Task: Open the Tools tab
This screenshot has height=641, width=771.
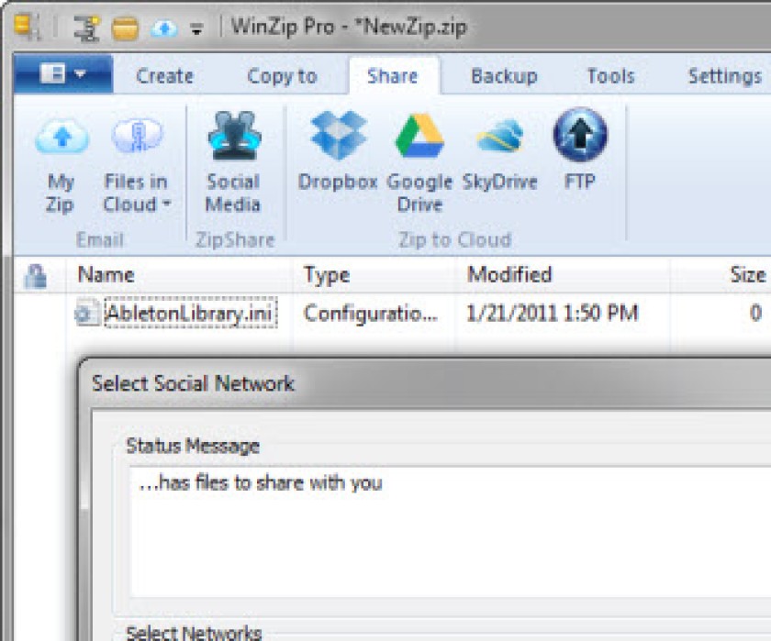Action: (610, 76)
